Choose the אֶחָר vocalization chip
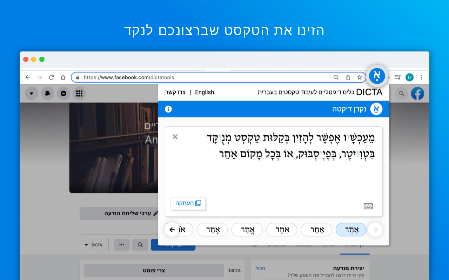 [247, 230]
